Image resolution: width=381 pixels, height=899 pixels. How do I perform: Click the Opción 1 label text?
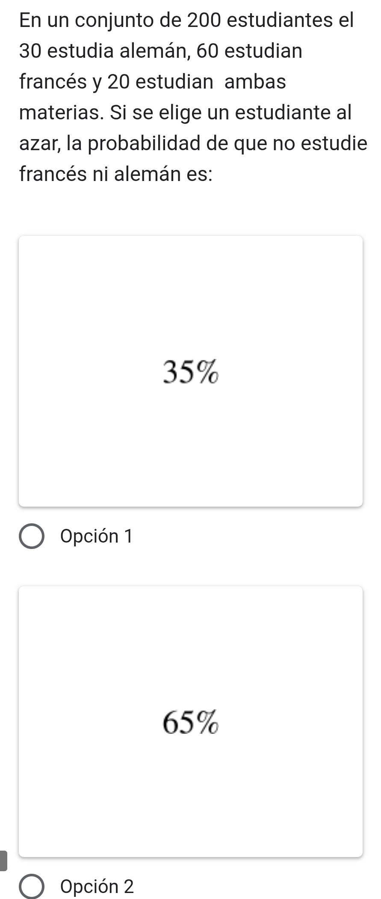97,536
